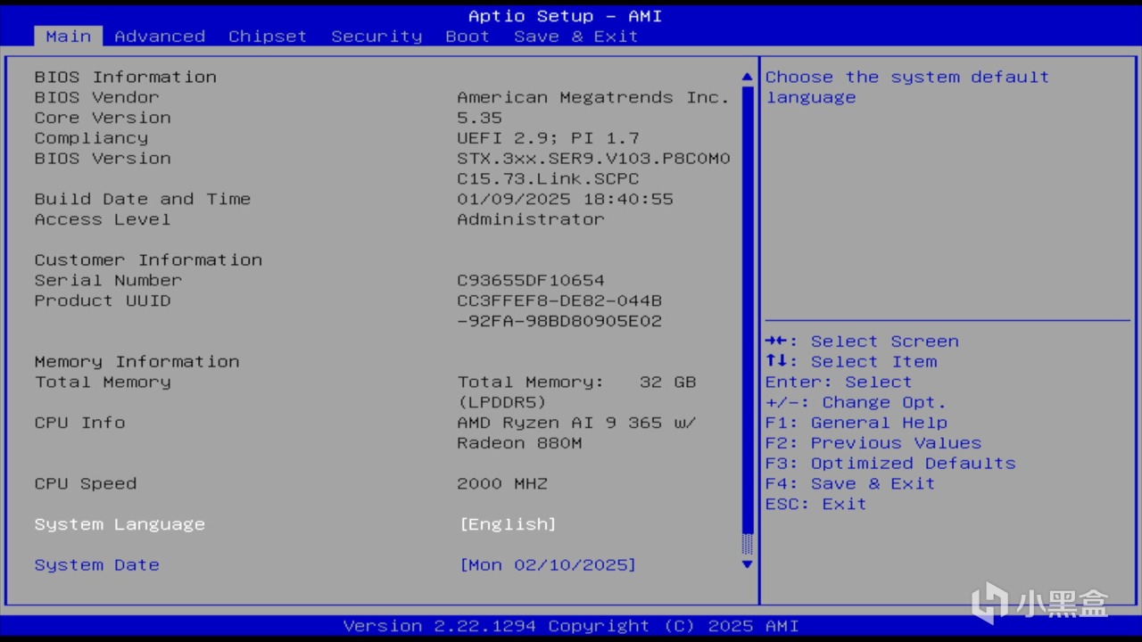Viewport: 1142px width, 642px height.
Task: Click the American Megatrends Inc. value
Action: tap(593, 97)
